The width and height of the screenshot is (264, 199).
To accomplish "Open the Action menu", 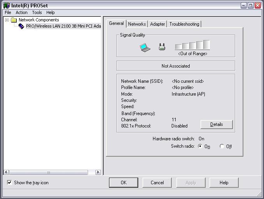I will point(21,12).
